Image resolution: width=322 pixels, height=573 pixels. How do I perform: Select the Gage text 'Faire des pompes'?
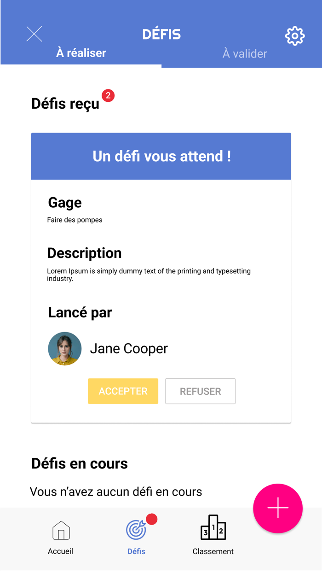coord(75,220)
